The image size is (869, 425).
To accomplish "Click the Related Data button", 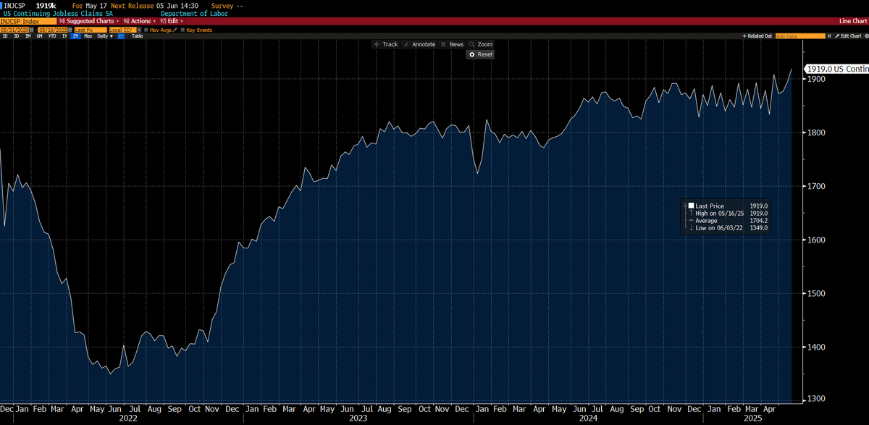I will [x=757, y=36].
